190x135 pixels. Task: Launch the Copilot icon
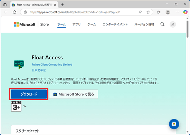[x=185, y=12]
